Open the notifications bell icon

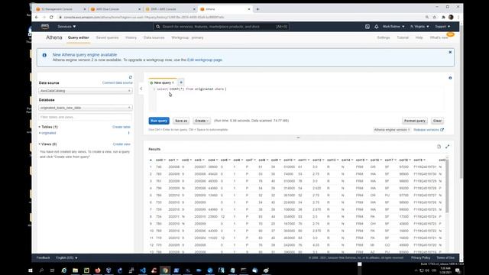tap(377, 27)
